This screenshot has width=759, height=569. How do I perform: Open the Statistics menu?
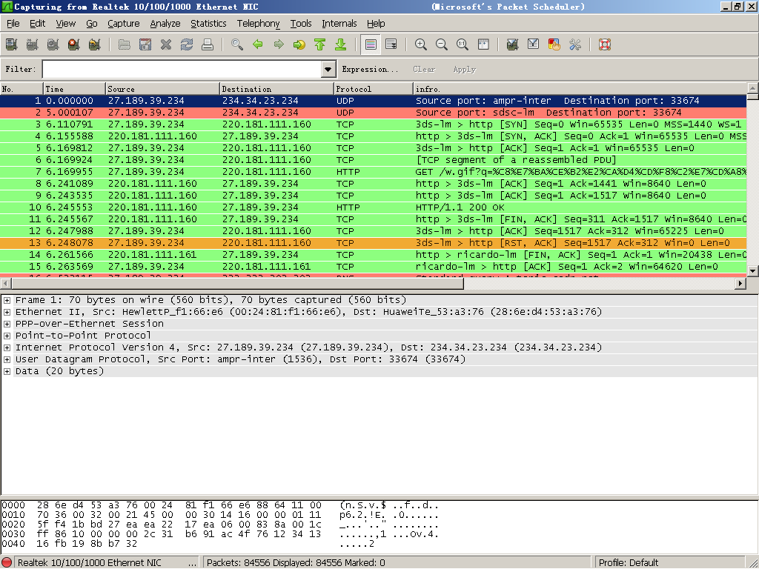(x=208, y=23)
